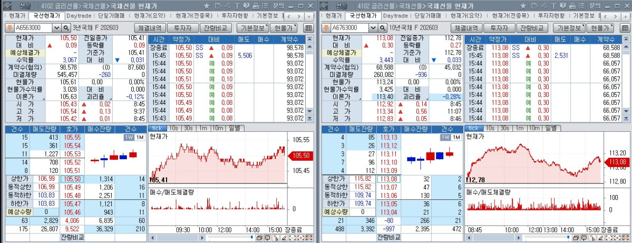Toggle the 1M candle period in the 10년국채 window
Image resolution: width=632 pixels, height=243 pixels.
(456, 137)
